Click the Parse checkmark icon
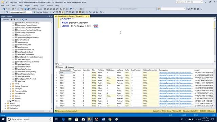This screenshot has height=122, width=217. pos(54,12)
